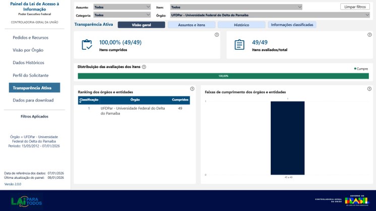Expand the Item filter dropdown
The width and height of the screenshot is (376, 211).
[236, 7]
